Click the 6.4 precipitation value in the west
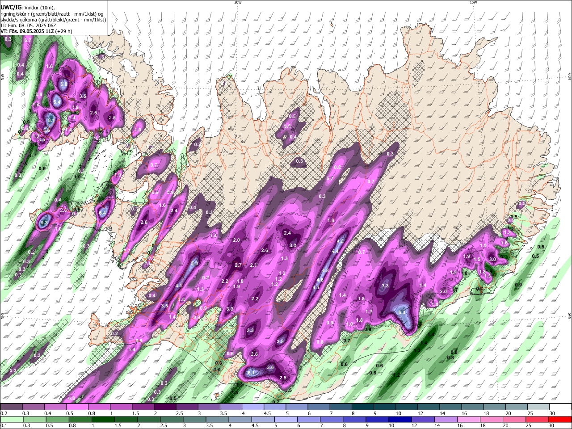The height and width of the screenshot is (429, 572). point(102,213)
